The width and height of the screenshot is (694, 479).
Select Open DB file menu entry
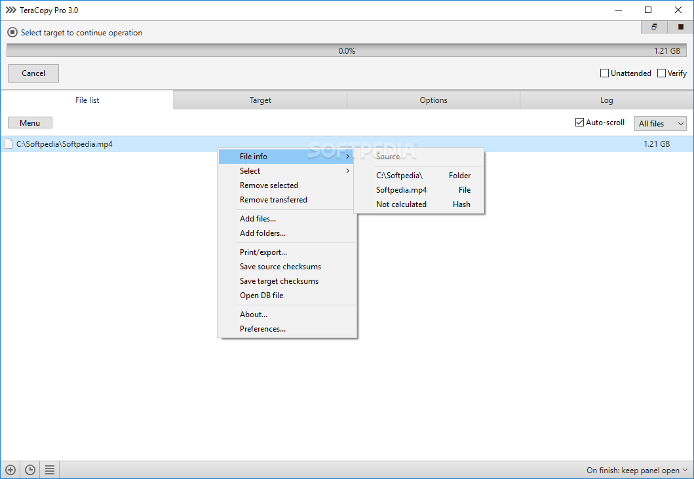[x=288, y=296]
